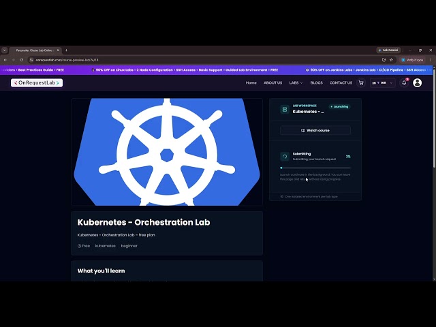Click the Ask Gemini button
Image resolution: width=436 pixels, height=327 pixels.
(x=388, y=50)
